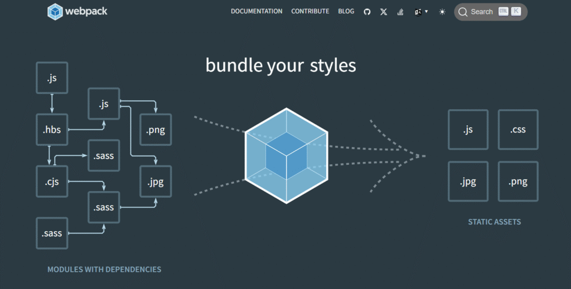Click the .jpg box under static assets
The image size is (571, 289).
click(x=468, y=182)
